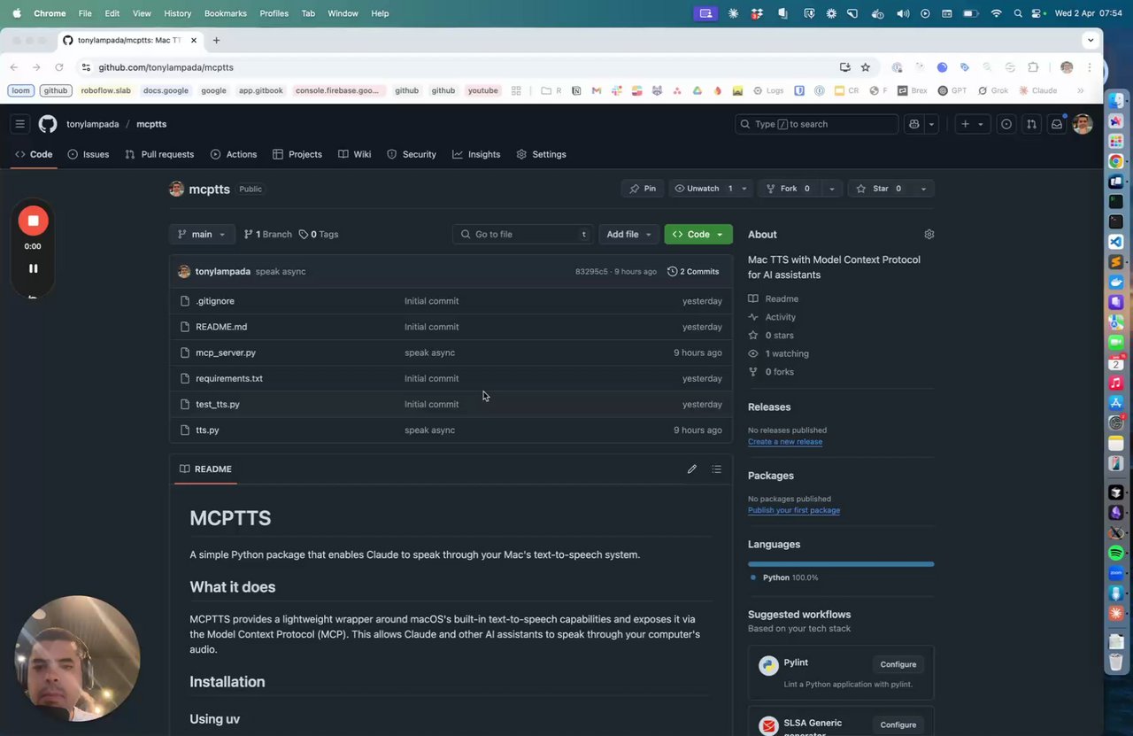Focus the Go to file input

pyautogui.click(x=522, y=235)
